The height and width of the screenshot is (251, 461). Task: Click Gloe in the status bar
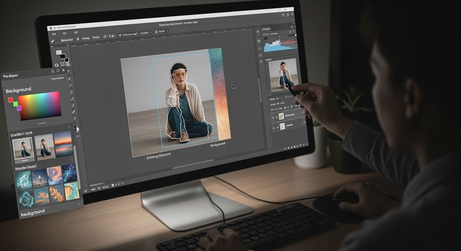[93, 189]
